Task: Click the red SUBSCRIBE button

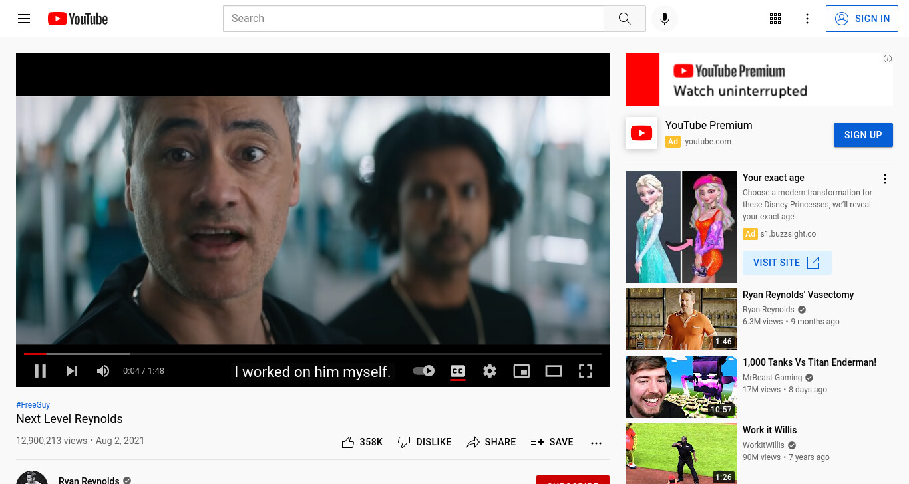Action: click(573, 480)
